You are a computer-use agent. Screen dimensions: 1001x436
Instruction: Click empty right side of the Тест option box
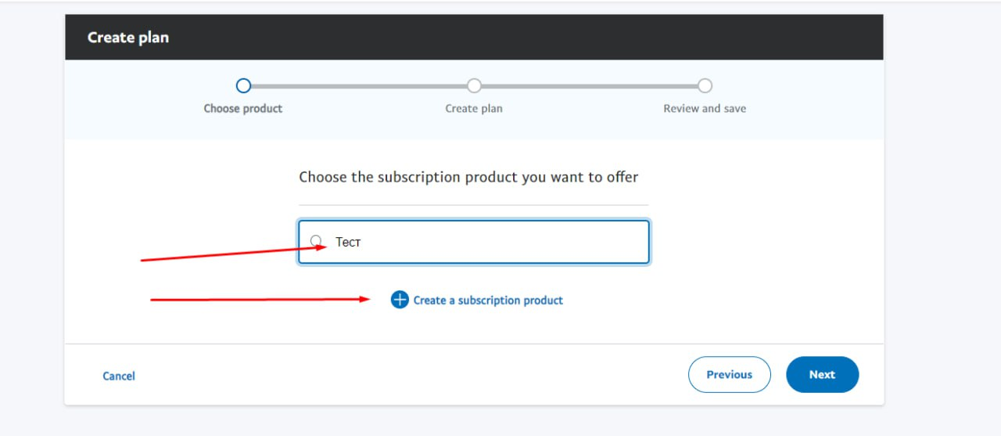547,242
